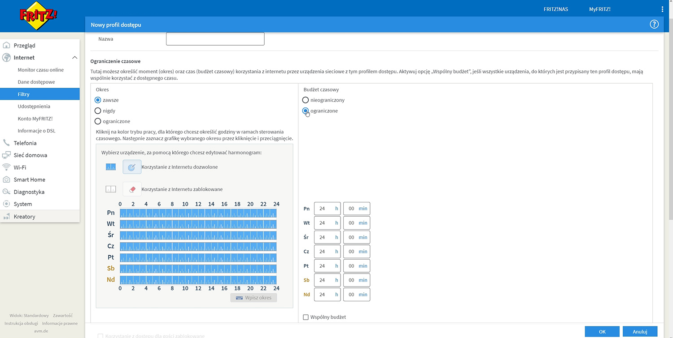Enable the 'Wspólny budżet' checkbox
673x338 pixels.
coord(306,317)
